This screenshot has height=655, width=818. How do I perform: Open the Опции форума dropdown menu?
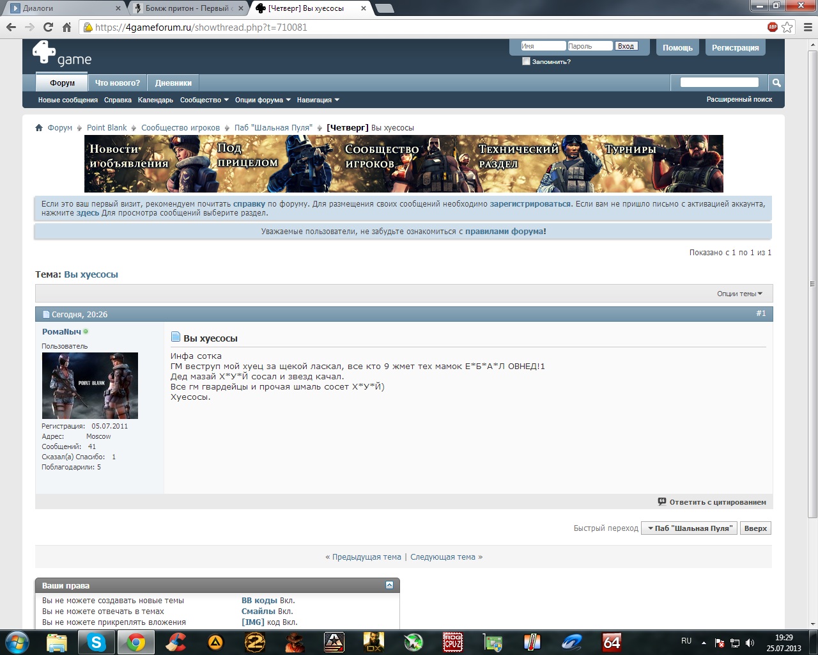pyautogui.click(x=263, y=100)
